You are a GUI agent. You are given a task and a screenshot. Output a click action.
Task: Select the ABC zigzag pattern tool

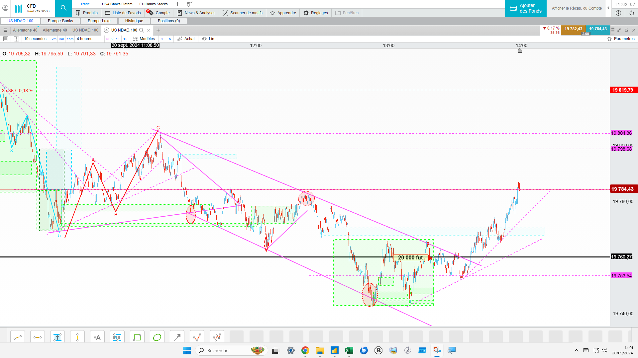[197, 337]
